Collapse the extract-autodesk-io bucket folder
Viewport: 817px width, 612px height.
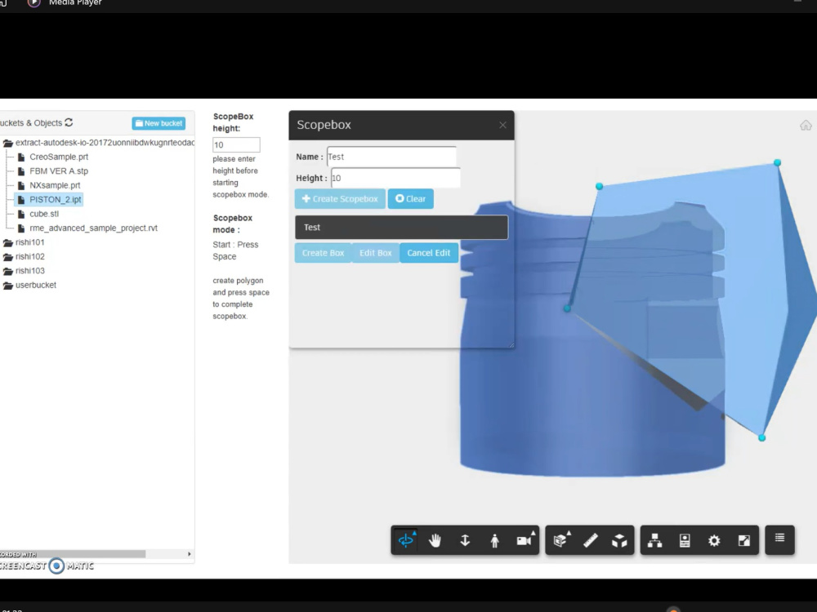click(x=8, y=143)
